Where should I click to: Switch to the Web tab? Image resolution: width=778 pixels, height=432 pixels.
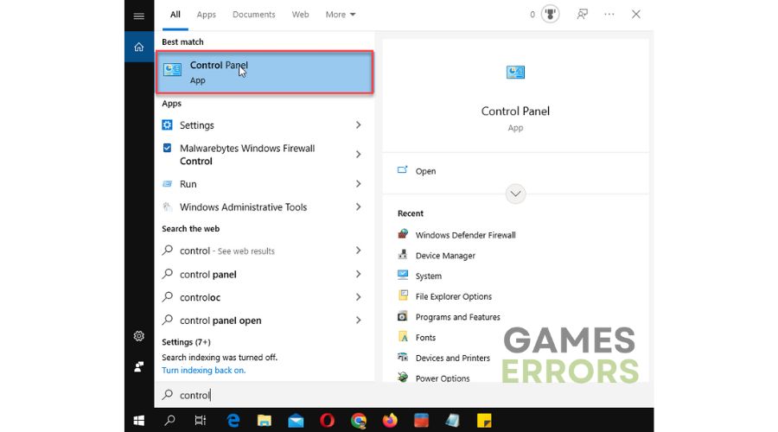300,15
